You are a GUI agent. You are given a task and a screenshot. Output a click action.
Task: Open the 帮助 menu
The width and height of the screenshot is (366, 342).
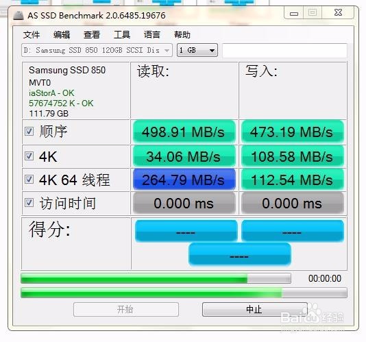click(x=182, y=35)
